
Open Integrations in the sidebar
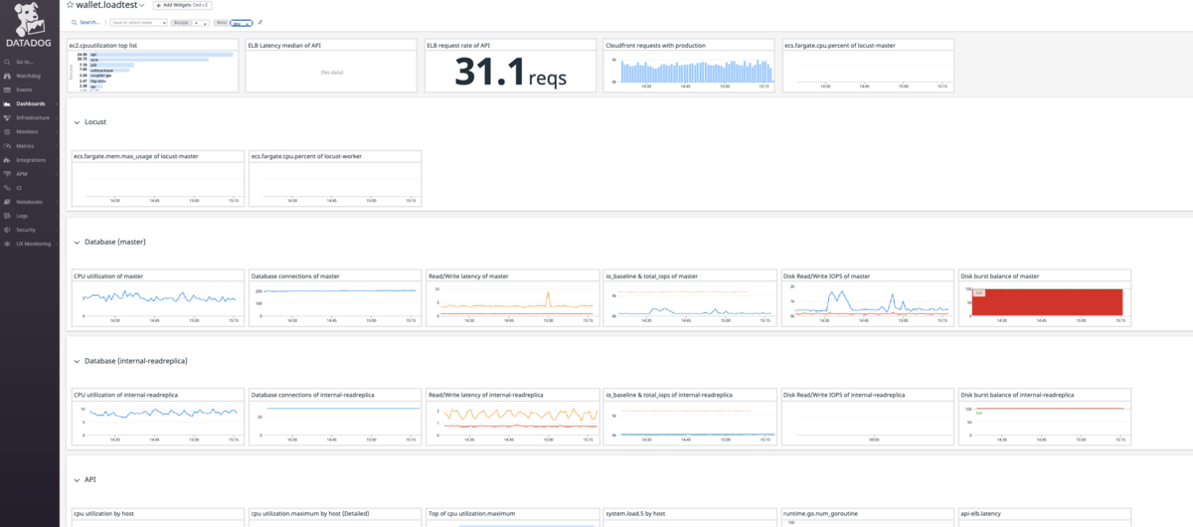30,159
